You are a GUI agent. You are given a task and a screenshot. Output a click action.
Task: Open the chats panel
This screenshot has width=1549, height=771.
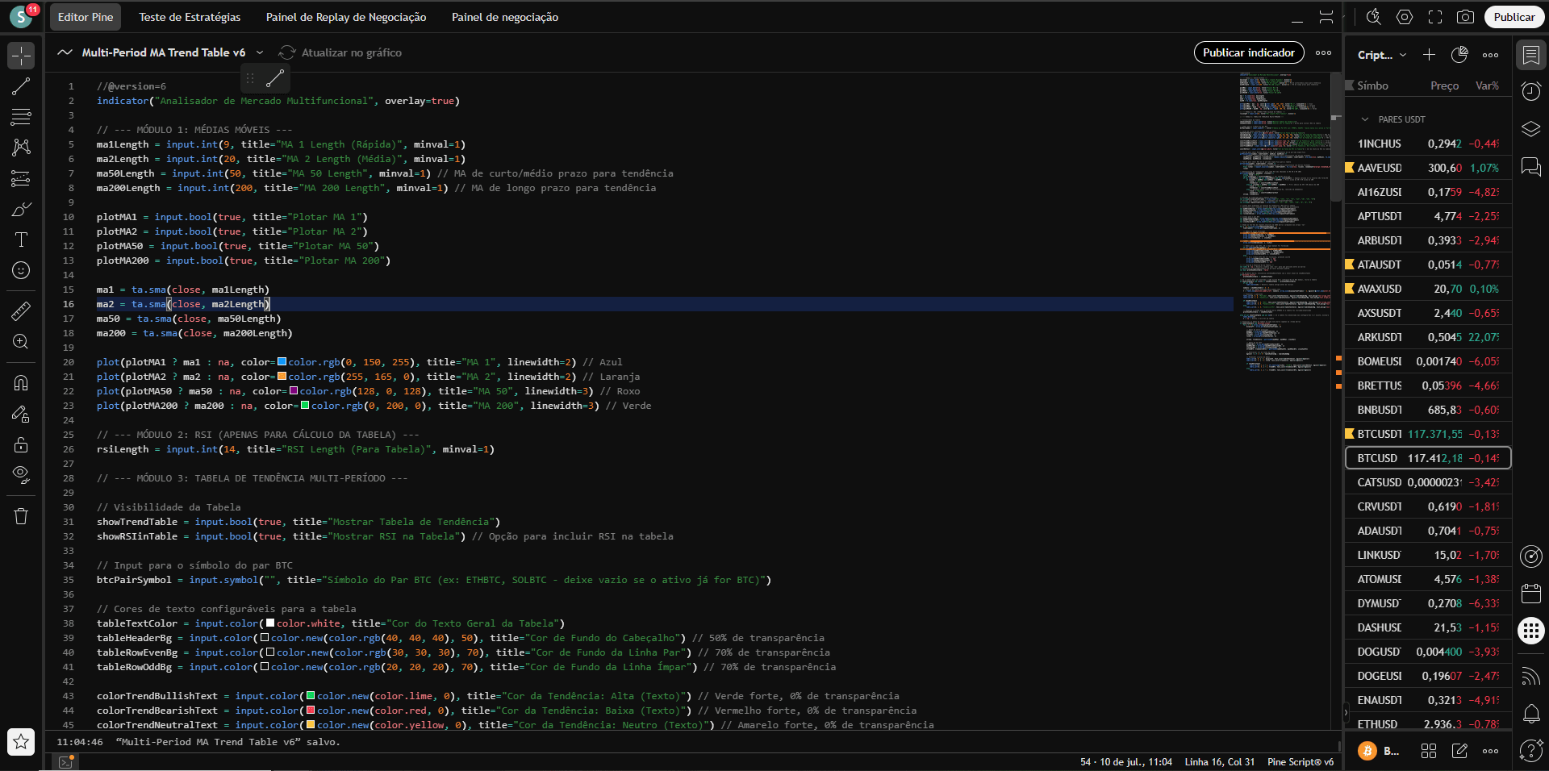[x=1531, y=167]
